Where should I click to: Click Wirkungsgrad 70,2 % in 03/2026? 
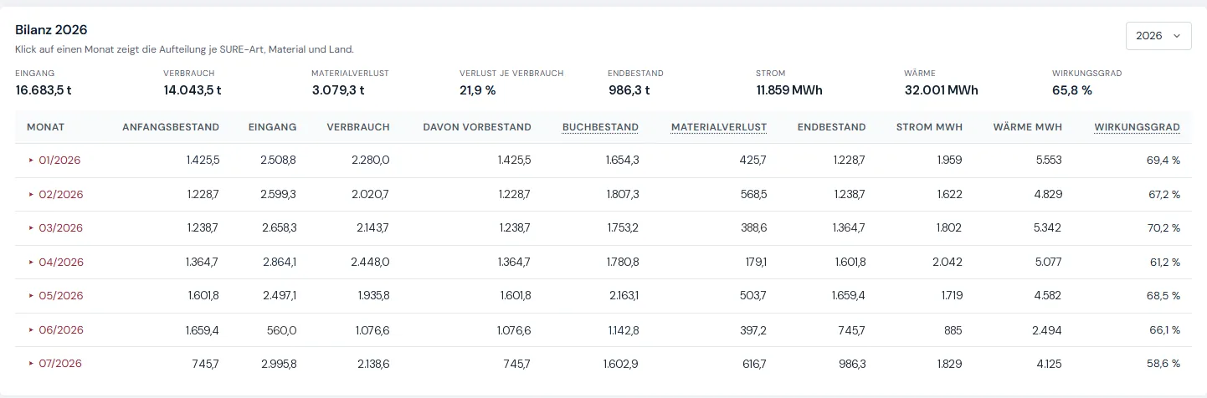pos(1163,228)
